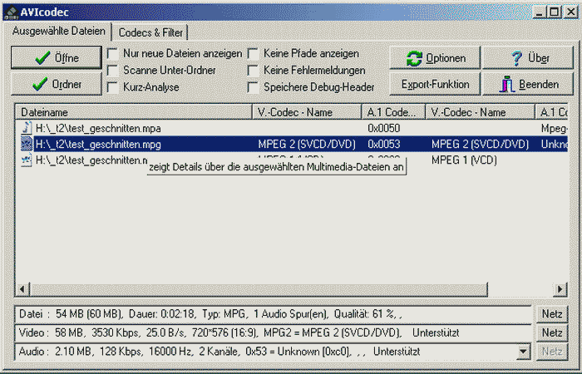Sort by the Dateiname column header
The image size is (582, 374).
pyautogui.click(x=133, y=112)
